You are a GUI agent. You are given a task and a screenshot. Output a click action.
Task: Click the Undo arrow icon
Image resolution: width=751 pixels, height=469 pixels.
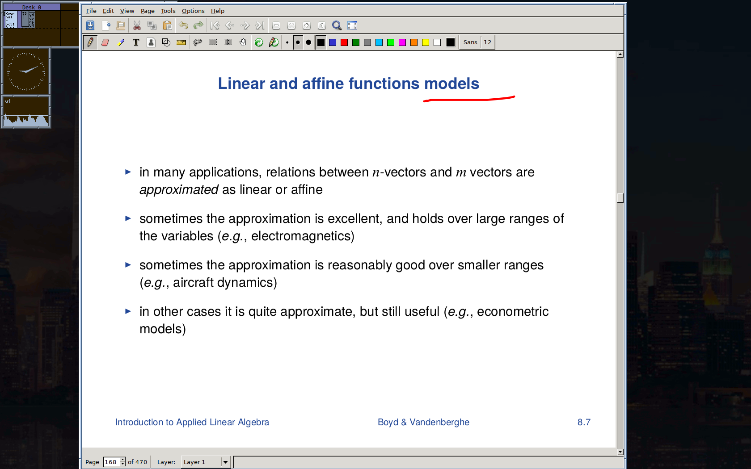click(183, 25)
